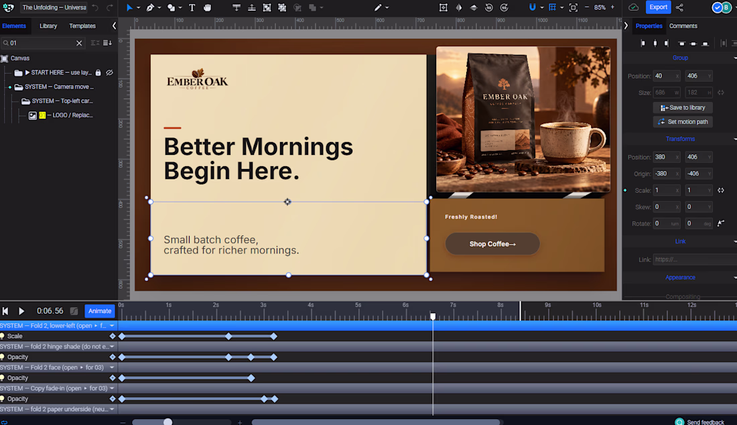Screen dimensions: 737x425
Task: Choose the Shapes tool
Action: [x=171, y=7]
